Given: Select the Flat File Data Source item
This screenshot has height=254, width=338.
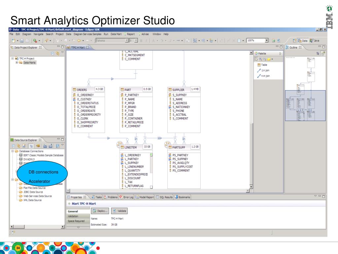Looking at the screenshot, I should [x=32, y=188].
